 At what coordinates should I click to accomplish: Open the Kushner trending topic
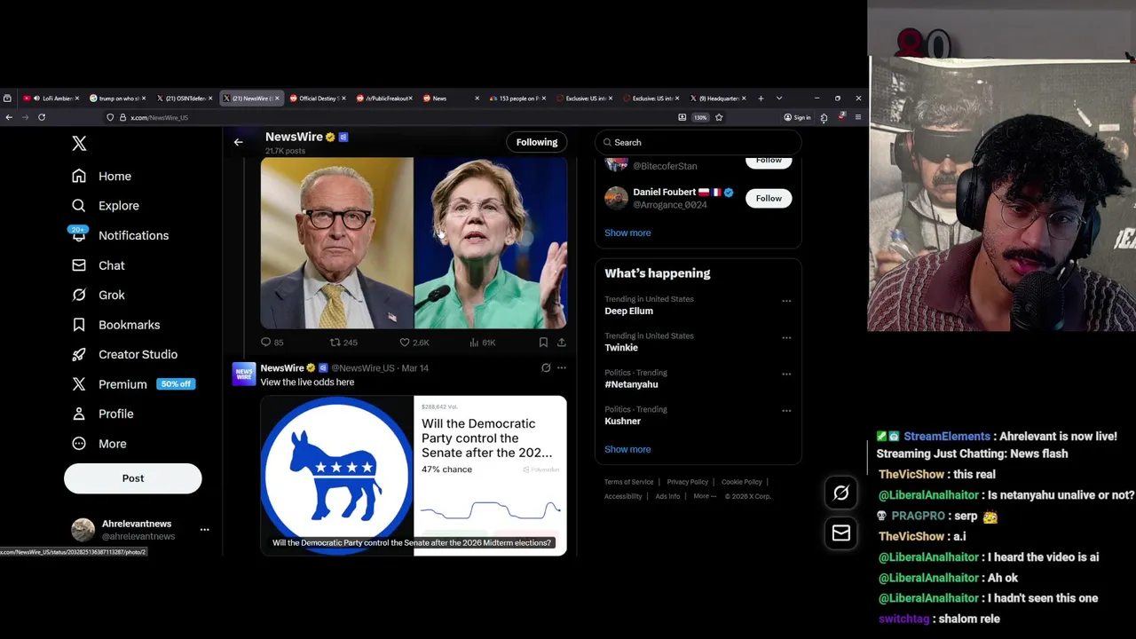(622, 422)
